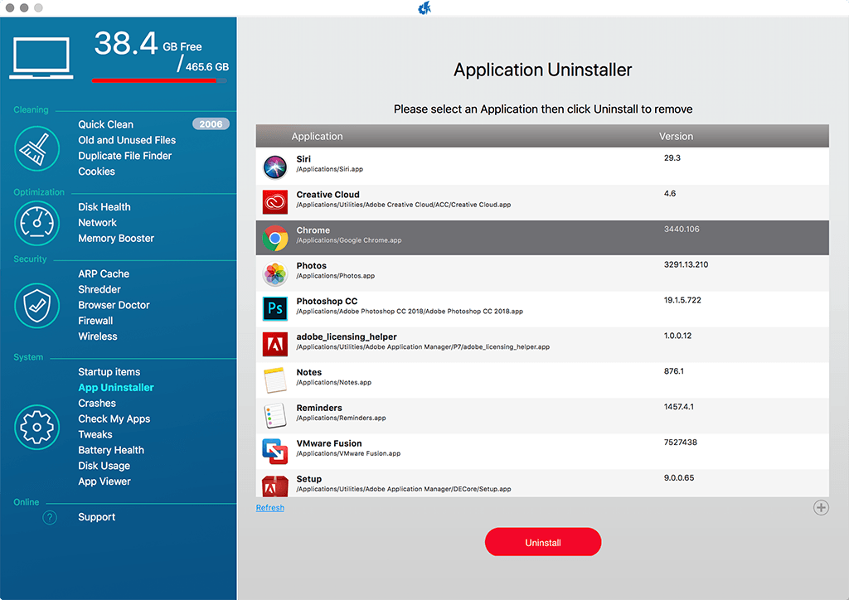Open the Shredder tool
The image size is (849, 600).
click(x=99, y=289)
